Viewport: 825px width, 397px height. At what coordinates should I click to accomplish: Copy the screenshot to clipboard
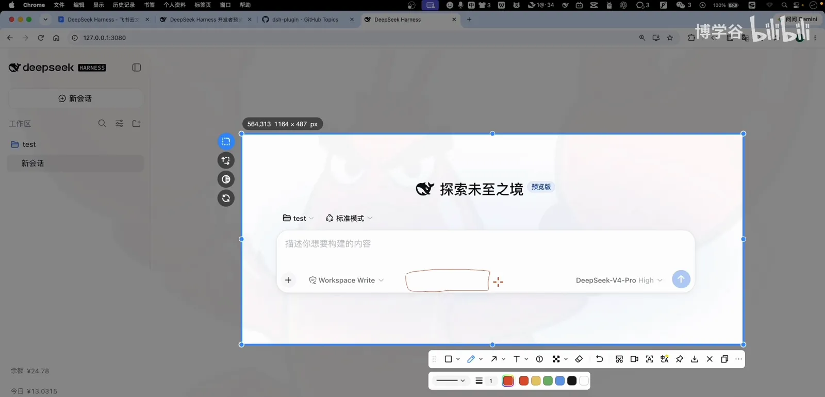(x=724, y=359)
